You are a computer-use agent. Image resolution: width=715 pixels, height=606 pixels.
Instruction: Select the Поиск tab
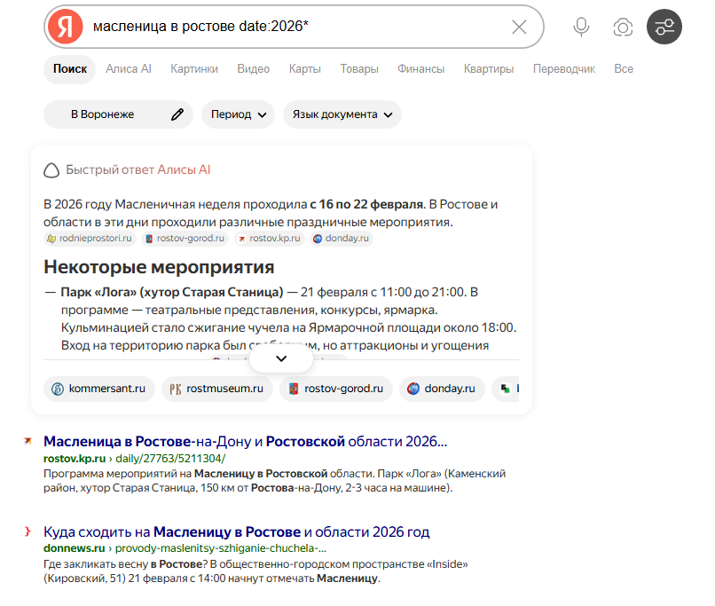coord(70,69)
